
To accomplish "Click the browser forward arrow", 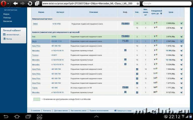I will tap(23, 3).
